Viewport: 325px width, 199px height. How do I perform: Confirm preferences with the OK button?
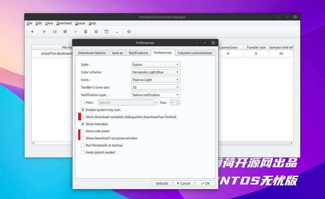click(205, 183)
